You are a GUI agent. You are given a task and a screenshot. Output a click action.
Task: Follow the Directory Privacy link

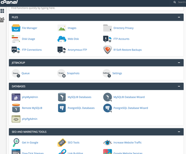(x=123, y=28)
